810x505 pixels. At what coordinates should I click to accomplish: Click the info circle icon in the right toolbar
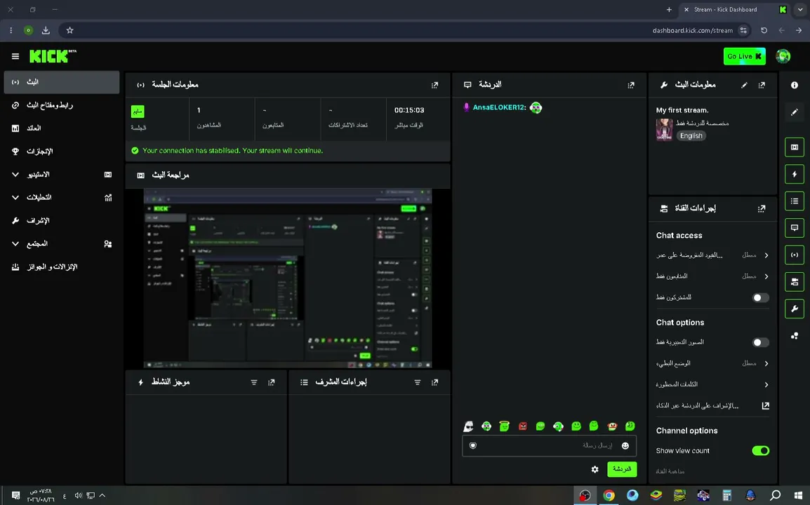(x=795, y=85)
